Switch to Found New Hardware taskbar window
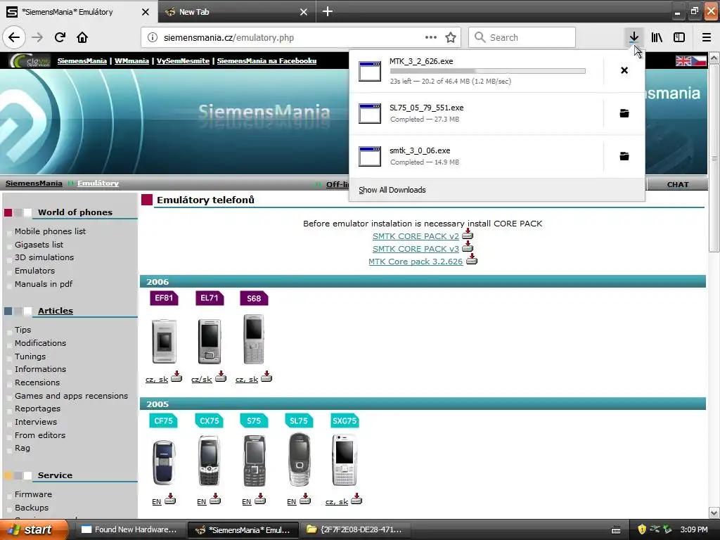720x540 pixels. tap(129, 529)
